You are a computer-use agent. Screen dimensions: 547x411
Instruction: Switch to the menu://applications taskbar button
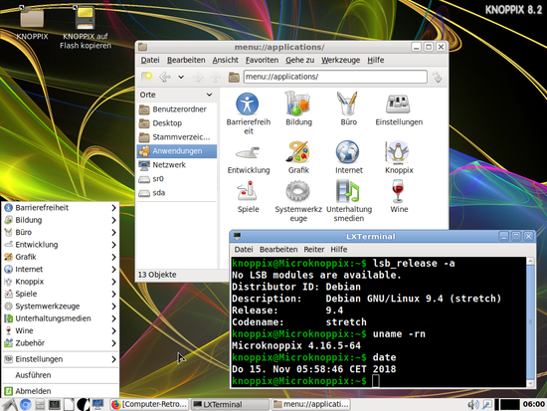(x=311, y=404)
